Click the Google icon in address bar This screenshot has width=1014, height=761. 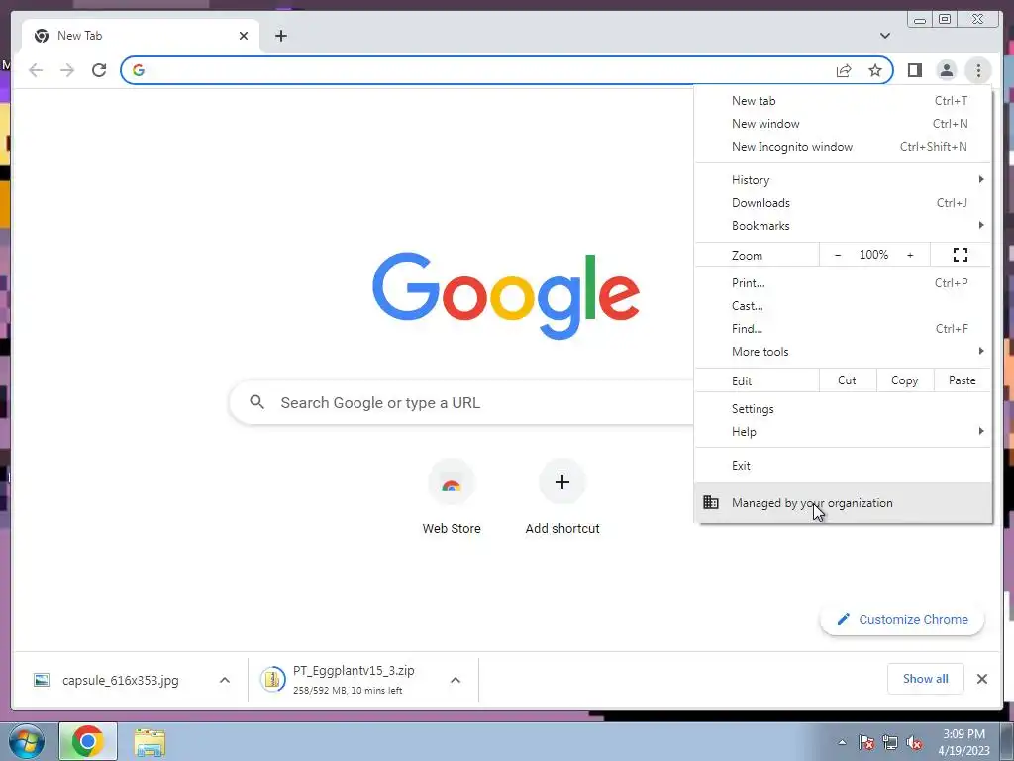(139, 70)
